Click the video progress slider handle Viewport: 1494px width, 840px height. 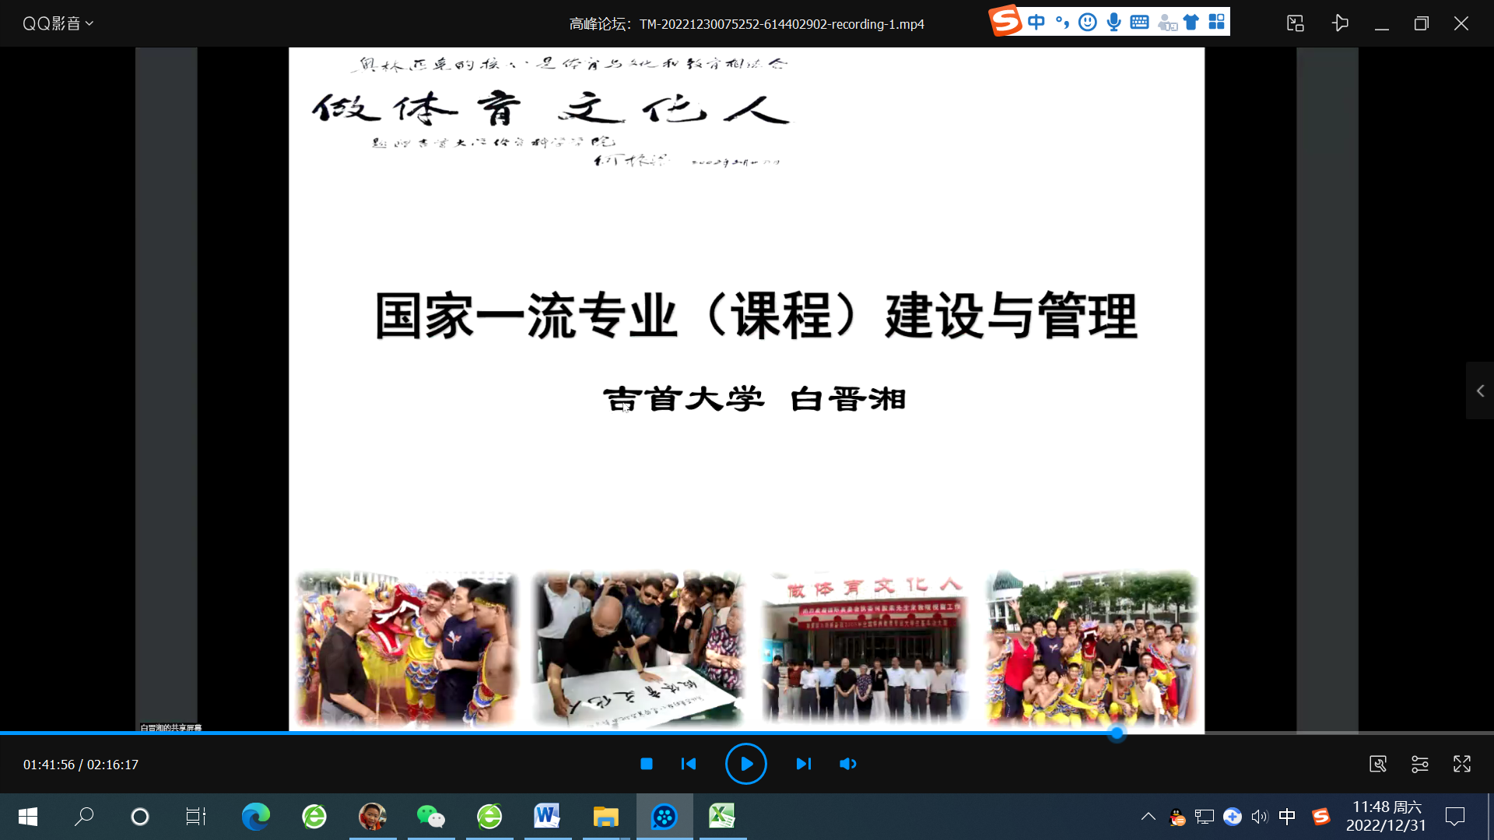pyautogui.click(x=1117, y=733)
